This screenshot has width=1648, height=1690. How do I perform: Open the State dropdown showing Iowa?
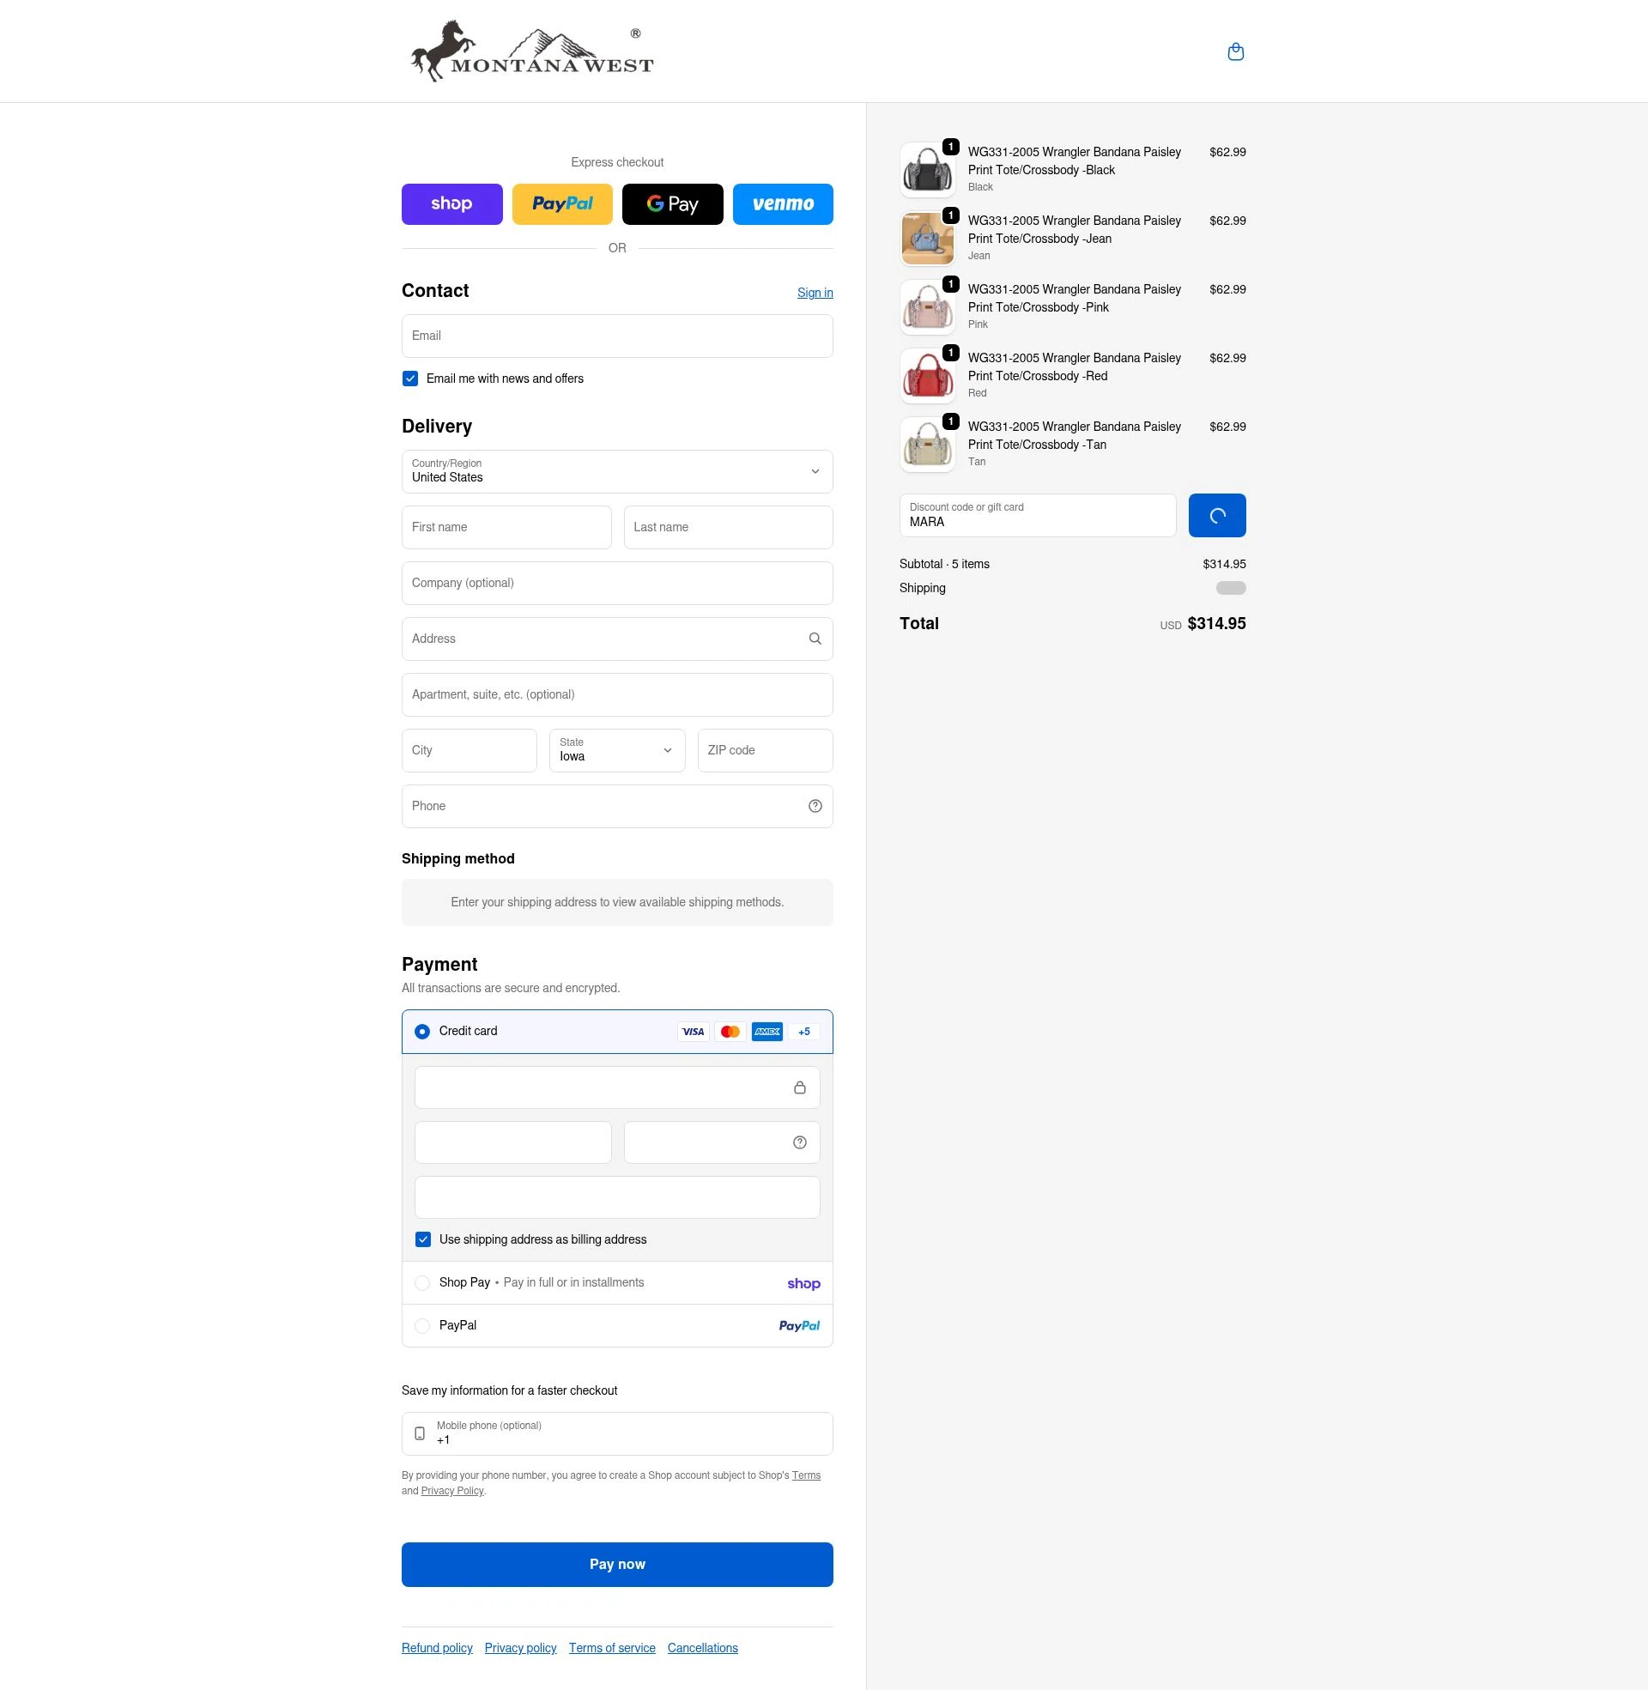pos(616,750)
